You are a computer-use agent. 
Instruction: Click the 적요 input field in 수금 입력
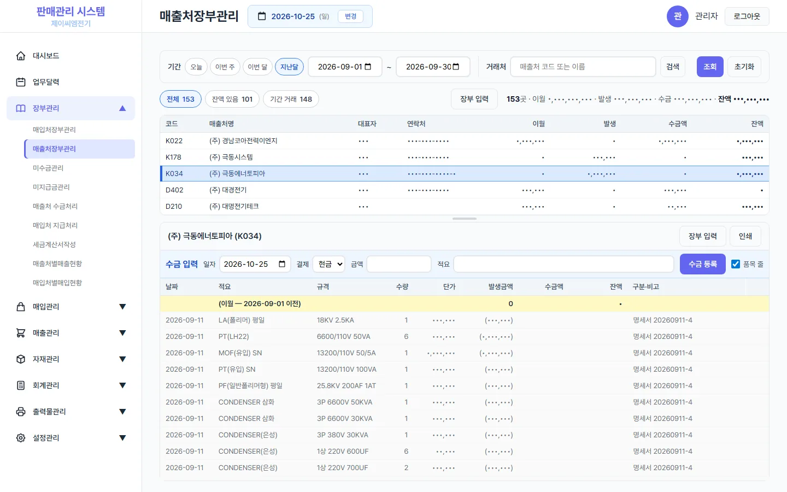pos(563,264)
